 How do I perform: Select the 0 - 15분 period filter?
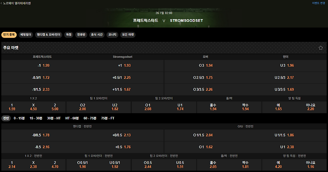tap(19, 118)
